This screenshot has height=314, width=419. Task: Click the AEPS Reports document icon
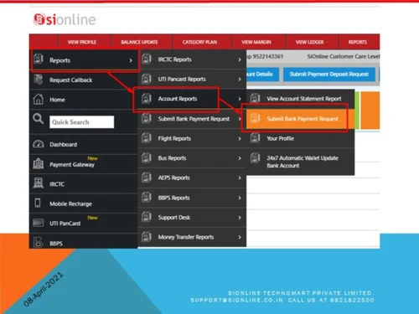(x=147, y=178)
